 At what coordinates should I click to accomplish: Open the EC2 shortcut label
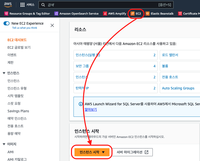[138, 14]
